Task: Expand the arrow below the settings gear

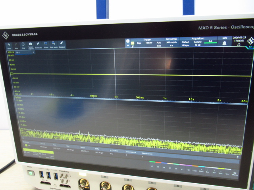Action: [x=128, y=46]
